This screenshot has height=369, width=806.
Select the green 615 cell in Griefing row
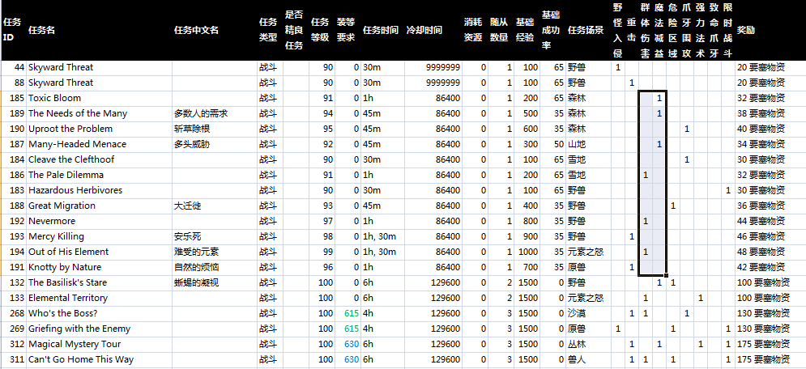point(350,329)
